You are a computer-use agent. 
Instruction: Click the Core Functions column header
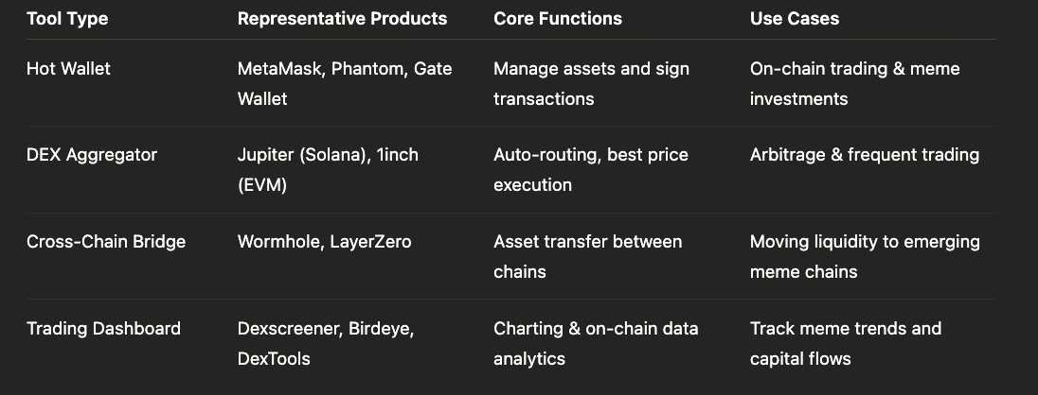pos(558,19)
